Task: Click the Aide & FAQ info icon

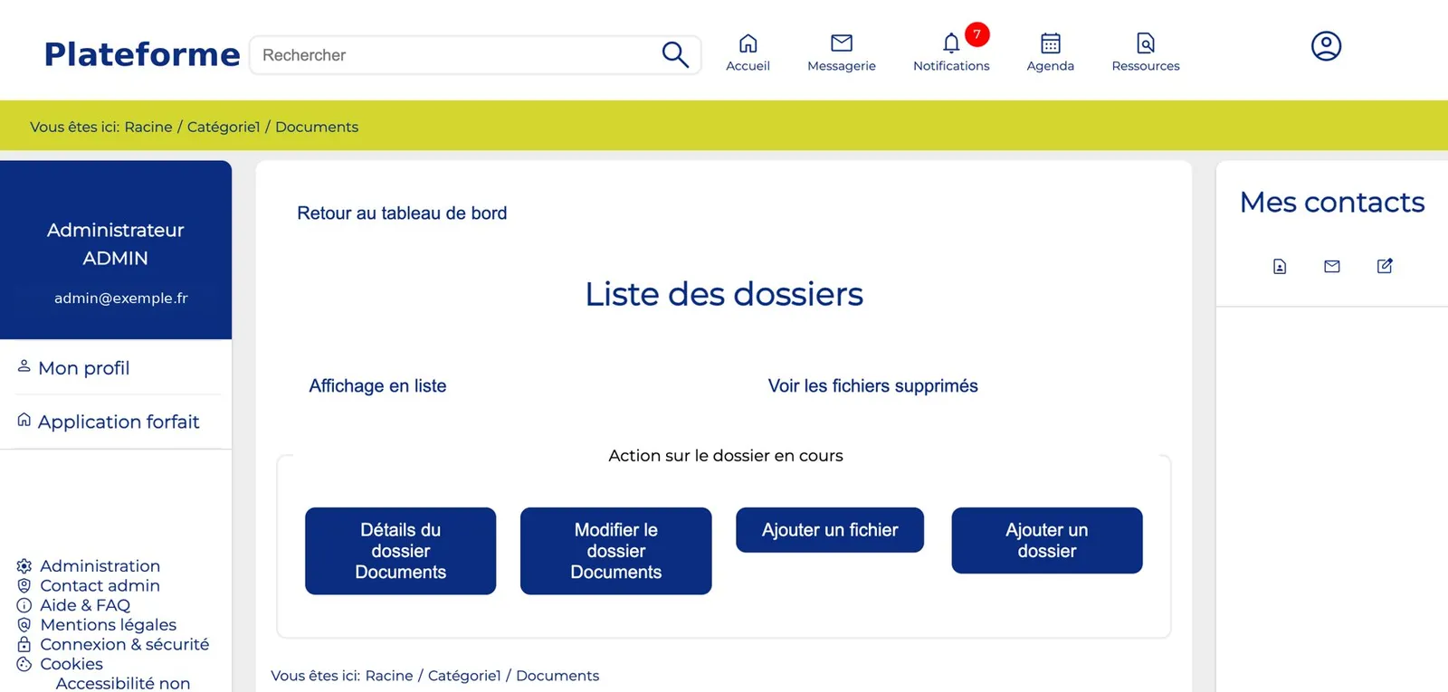Action: [24, 605]
